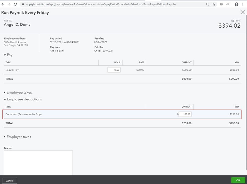This screenshot has width=247, height=184.
Task: Click the employee name Angel D. Dums
Action: [x=17, y=25]
